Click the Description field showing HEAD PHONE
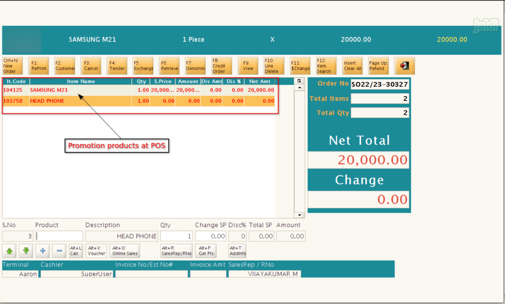The image size is (505, 304). click(122, 236)
